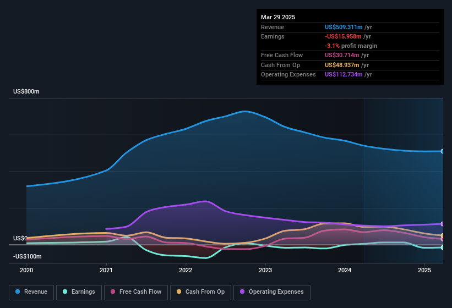Click the 2022 x-axis label
This screenshot has height=308, width=452.
pyautogui.click(x=186, y=270)
